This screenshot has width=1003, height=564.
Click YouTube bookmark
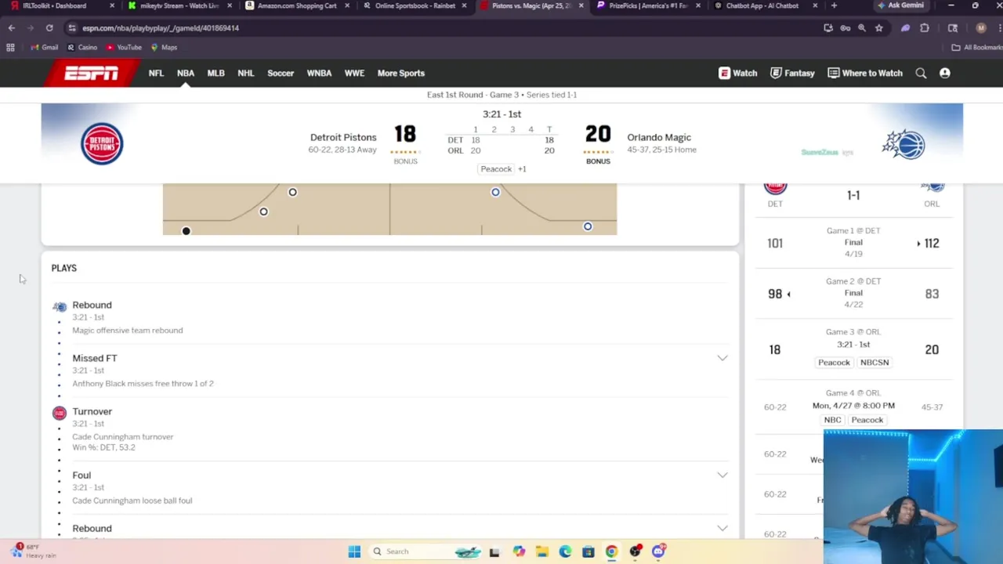coord(124,47)
